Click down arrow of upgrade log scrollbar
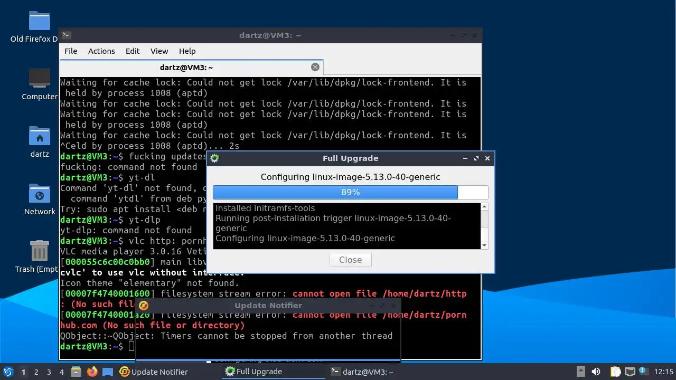This screenshot has height=380, width=676. [484, 245]
